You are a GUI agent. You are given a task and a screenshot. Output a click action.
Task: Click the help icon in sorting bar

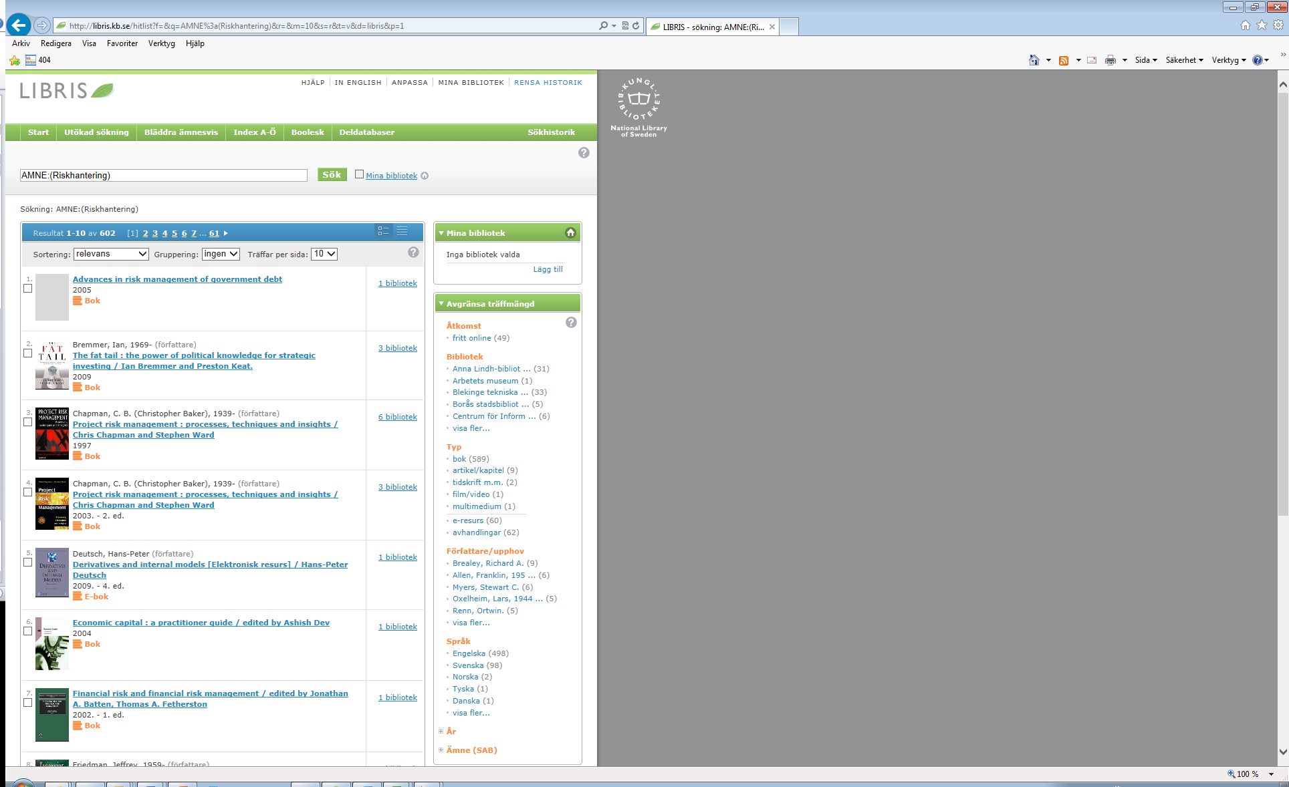point(413,252)
